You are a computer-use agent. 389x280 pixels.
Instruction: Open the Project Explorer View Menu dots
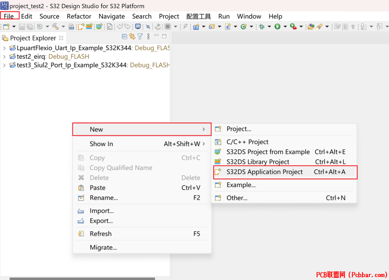tap(148, 37)
